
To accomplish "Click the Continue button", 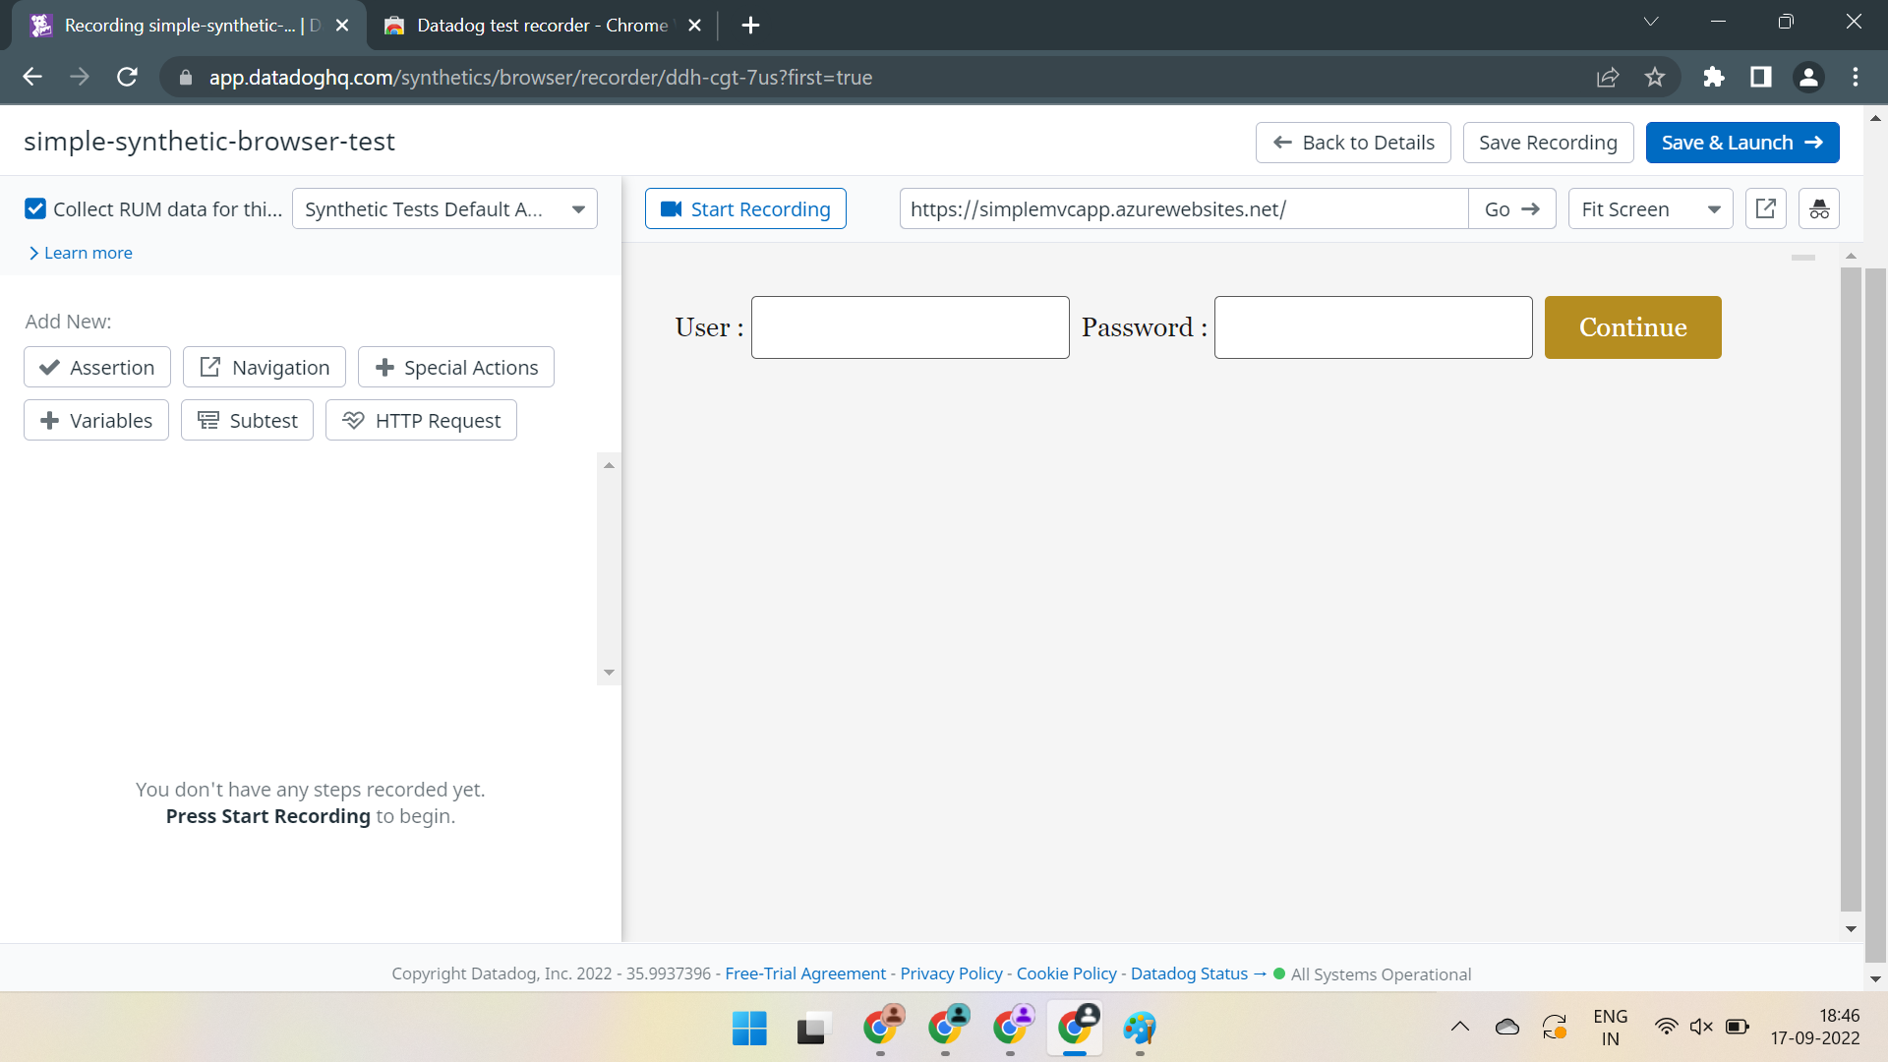I will 1632,327.
